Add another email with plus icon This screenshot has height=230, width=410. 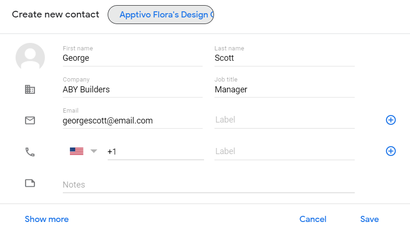coord(391,120)
